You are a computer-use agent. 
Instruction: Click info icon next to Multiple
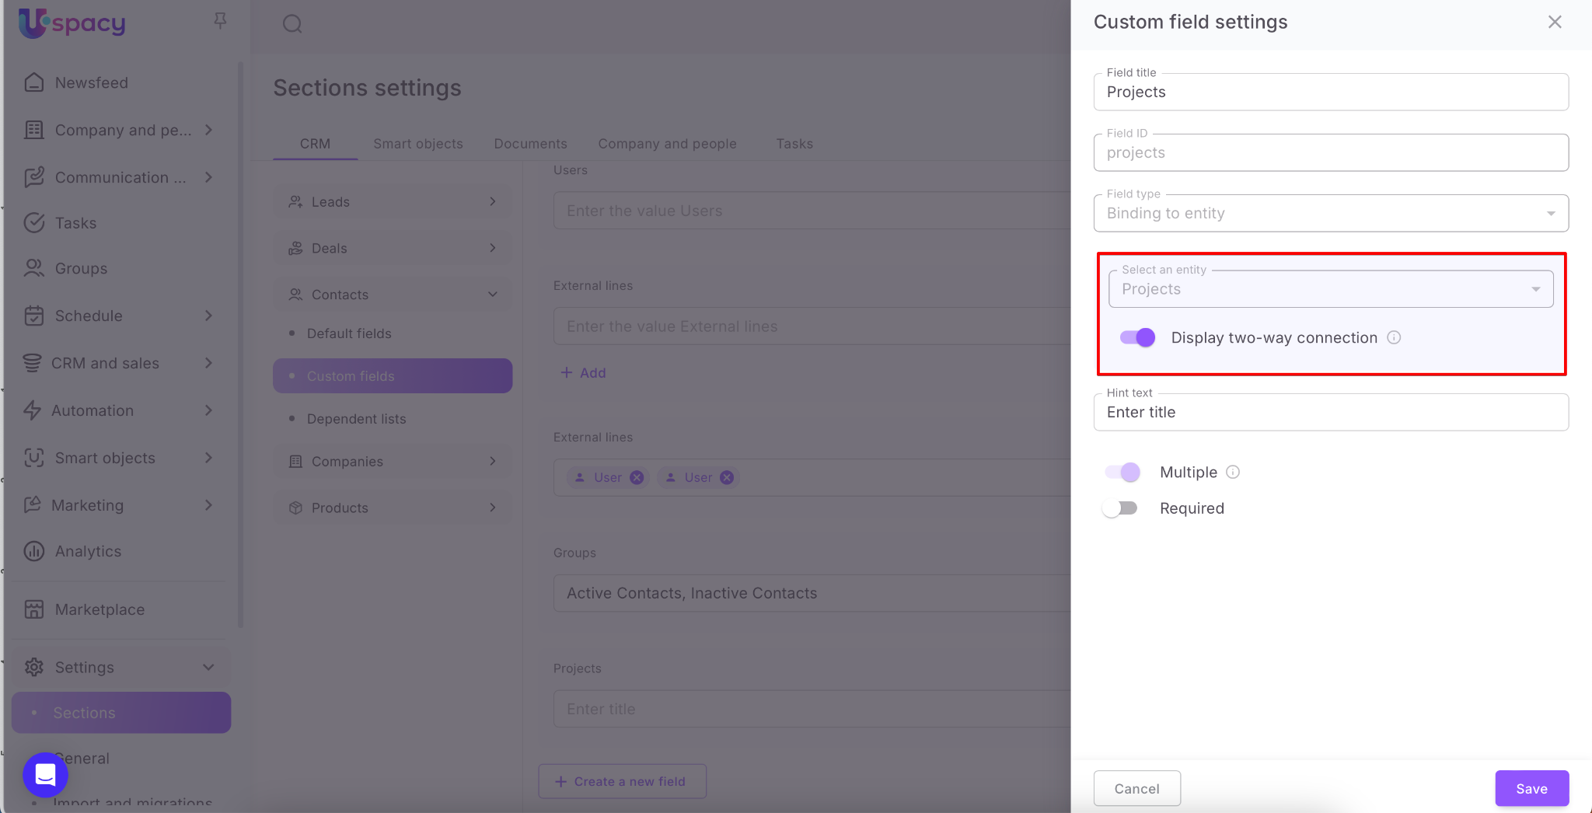point(1233,472)
